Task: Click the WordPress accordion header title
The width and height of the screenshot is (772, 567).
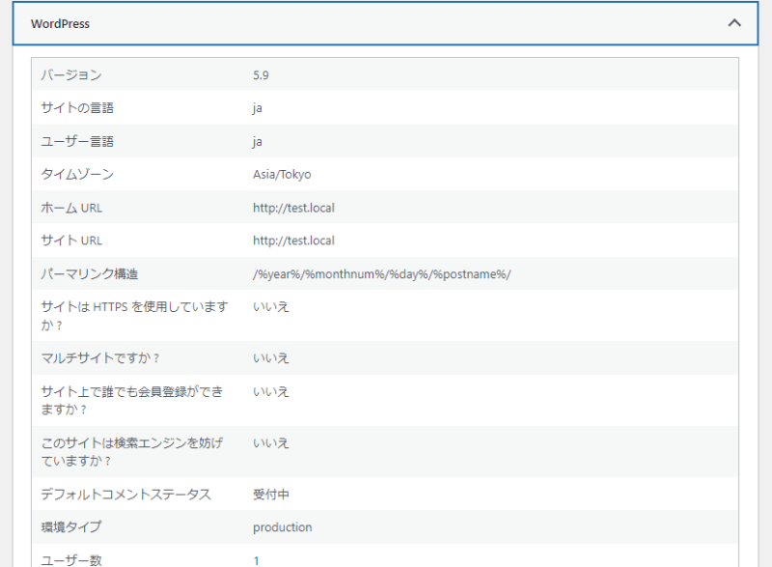Action: click(x=60, y=24)
